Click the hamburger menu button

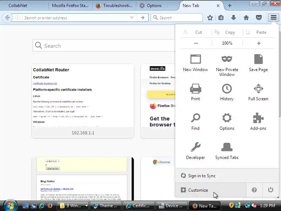coord(274,18)
